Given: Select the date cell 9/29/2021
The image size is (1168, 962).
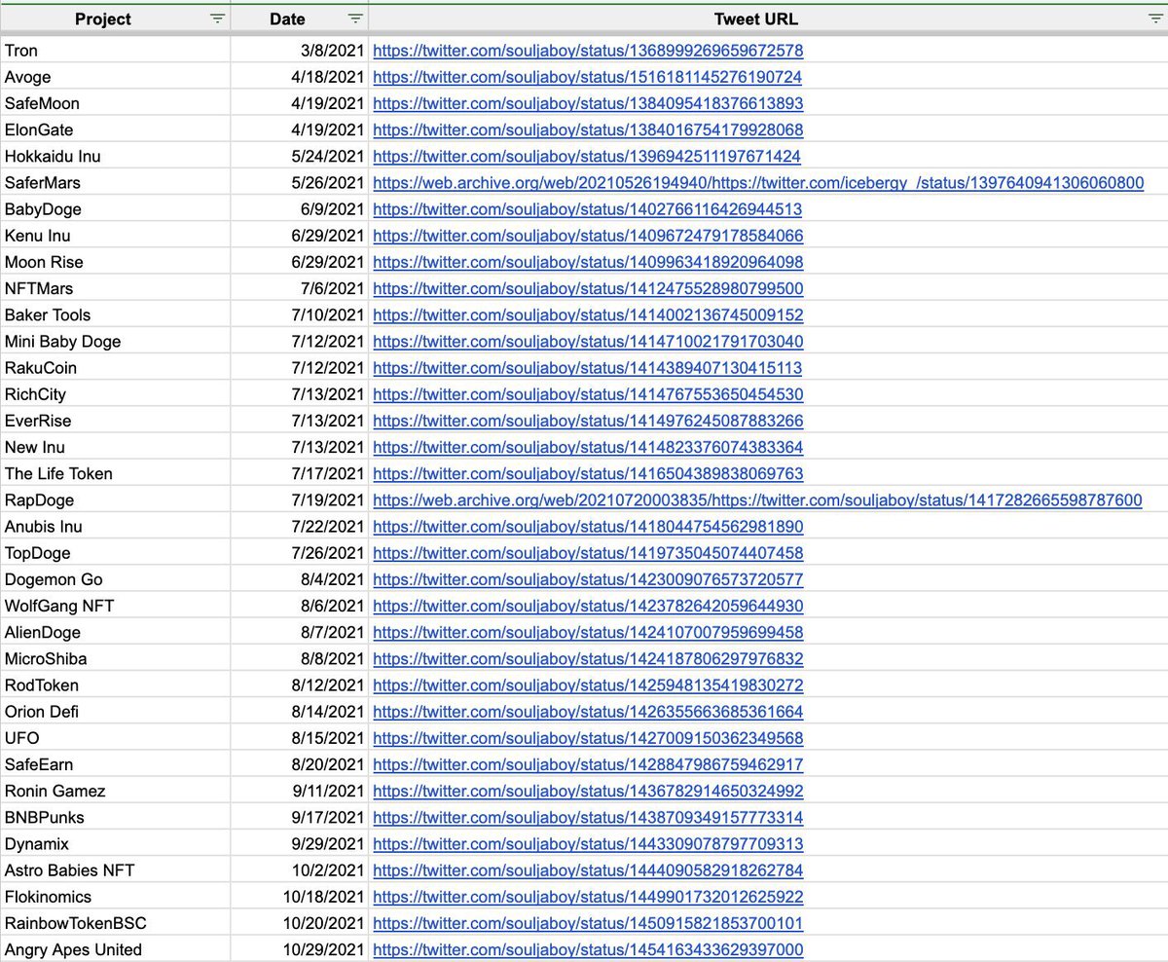Looking at the screenshot, I should (300, 844).
